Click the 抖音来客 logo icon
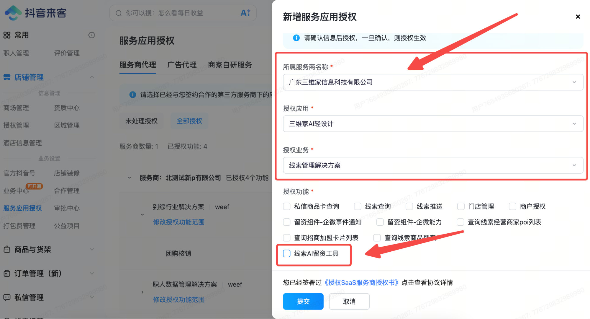 [x=13, y=13]
